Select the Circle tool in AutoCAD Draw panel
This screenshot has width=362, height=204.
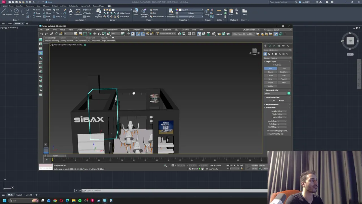coord(16,12)
